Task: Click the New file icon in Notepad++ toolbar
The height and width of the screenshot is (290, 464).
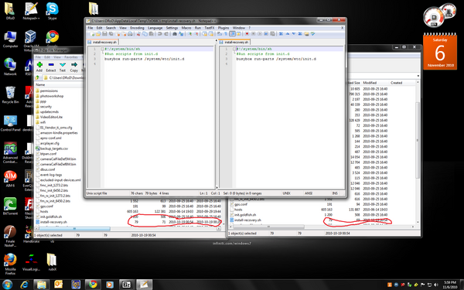Action: [93, 34]
